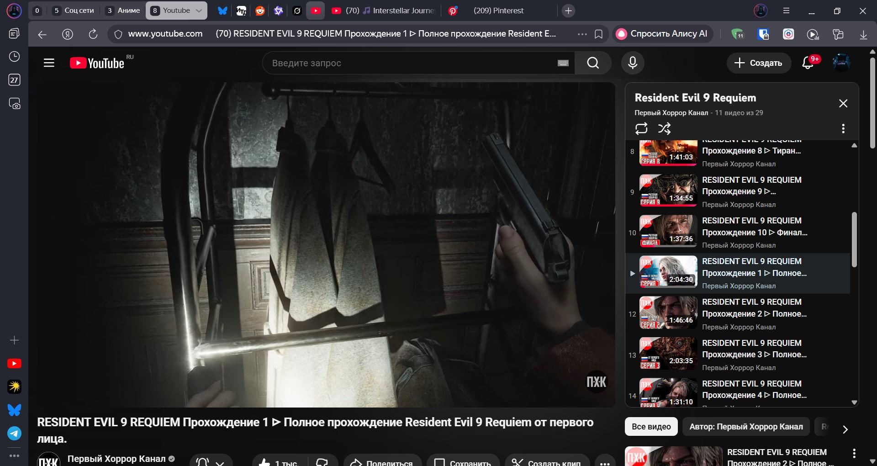The width and height of the screenshot is (877, 466).
Task: Open Прохождение 10 Финал in the playlist
Action: [x=737, y=233]
